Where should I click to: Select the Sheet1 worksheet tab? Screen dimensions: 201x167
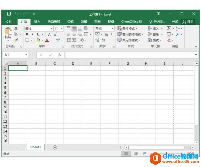35,147
